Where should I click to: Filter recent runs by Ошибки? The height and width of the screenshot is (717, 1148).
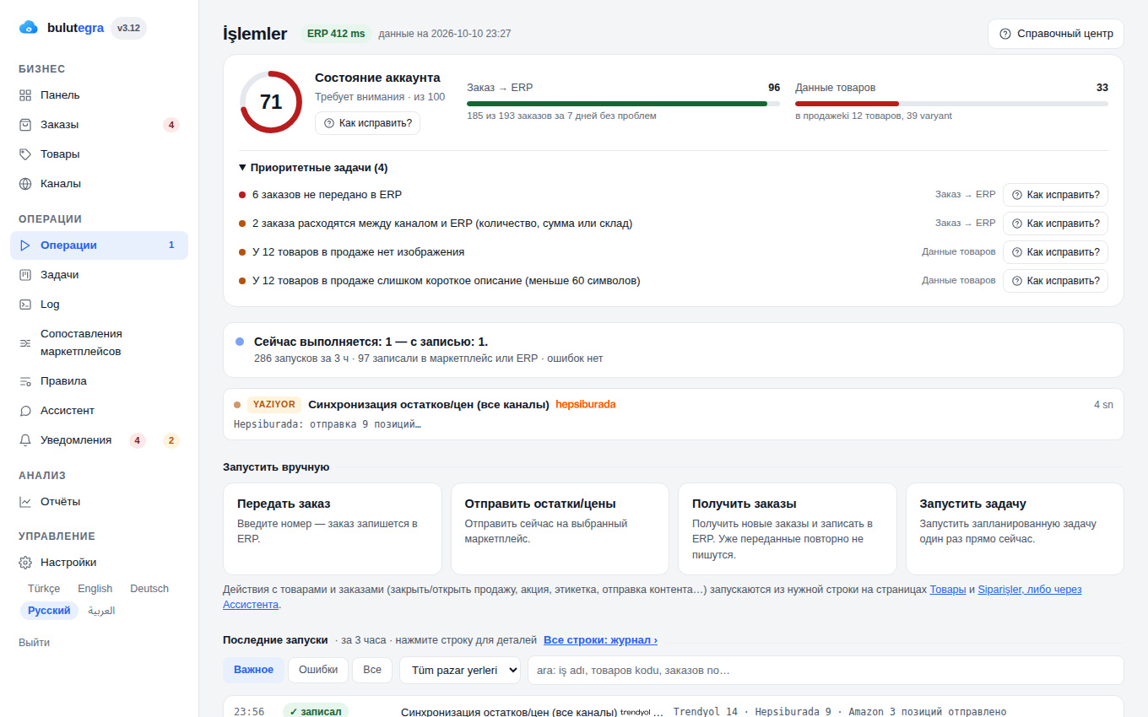click(318, 670)
